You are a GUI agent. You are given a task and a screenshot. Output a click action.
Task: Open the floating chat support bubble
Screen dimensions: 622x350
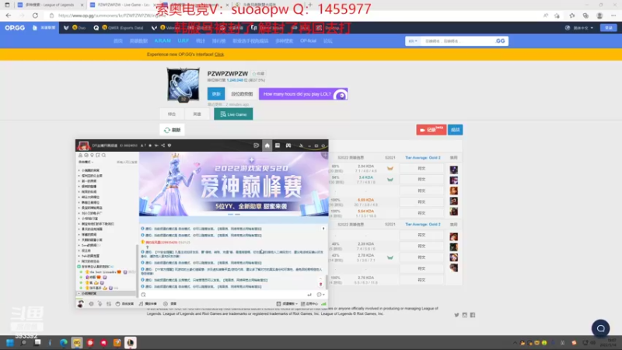tap(600, 328)
